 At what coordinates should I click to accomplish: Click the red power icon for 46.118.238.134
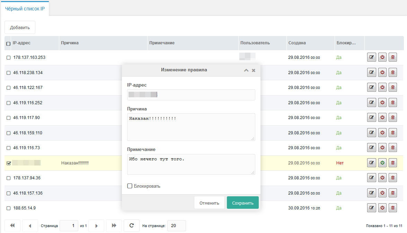(382, 72)
